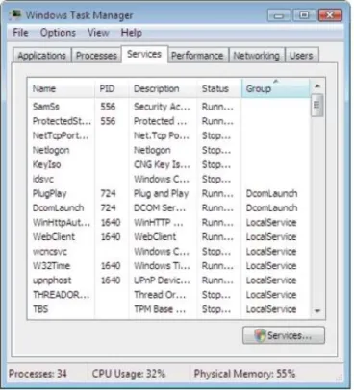Close the Windows Task Manager window
The width and height of the screenshot is (354, 390).
click(x=330, y=15)
